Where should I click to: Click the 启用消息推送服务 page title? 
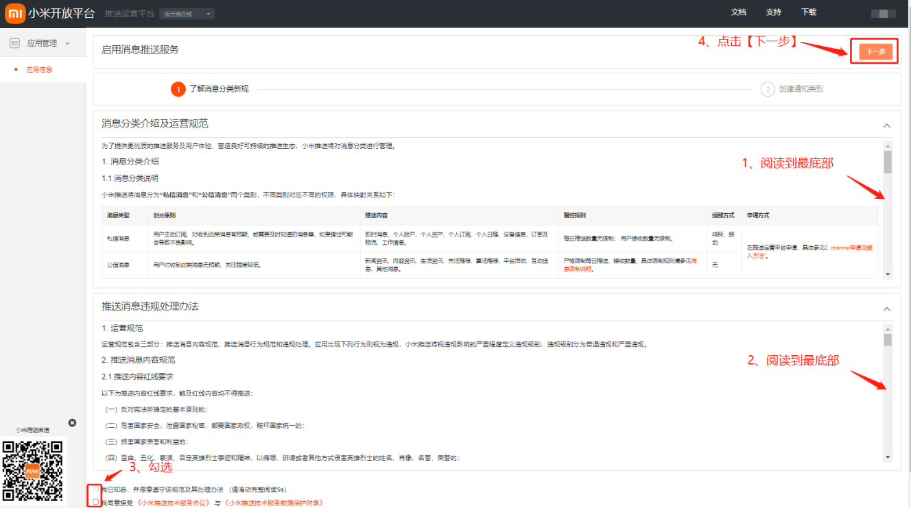[x=140, y=49]
